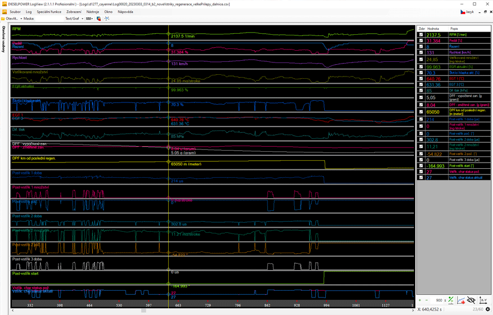Open the Zobrazení menu
This screenshot has height=315, width=493.
(74, 12)
